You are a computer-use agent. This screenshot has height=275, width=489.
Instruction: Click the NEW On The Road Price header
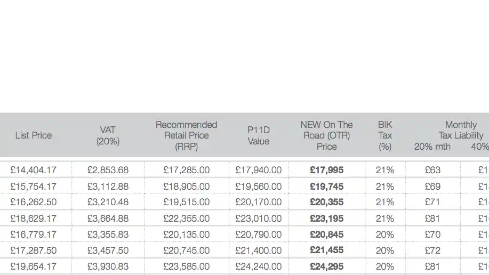pyautogui.click(x=326, y=135)
